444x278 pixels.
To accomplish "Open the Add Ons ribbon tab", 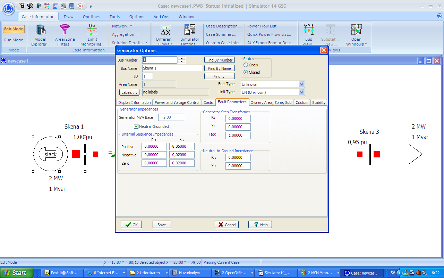I will pyautogui.click(x=161, y=17).
